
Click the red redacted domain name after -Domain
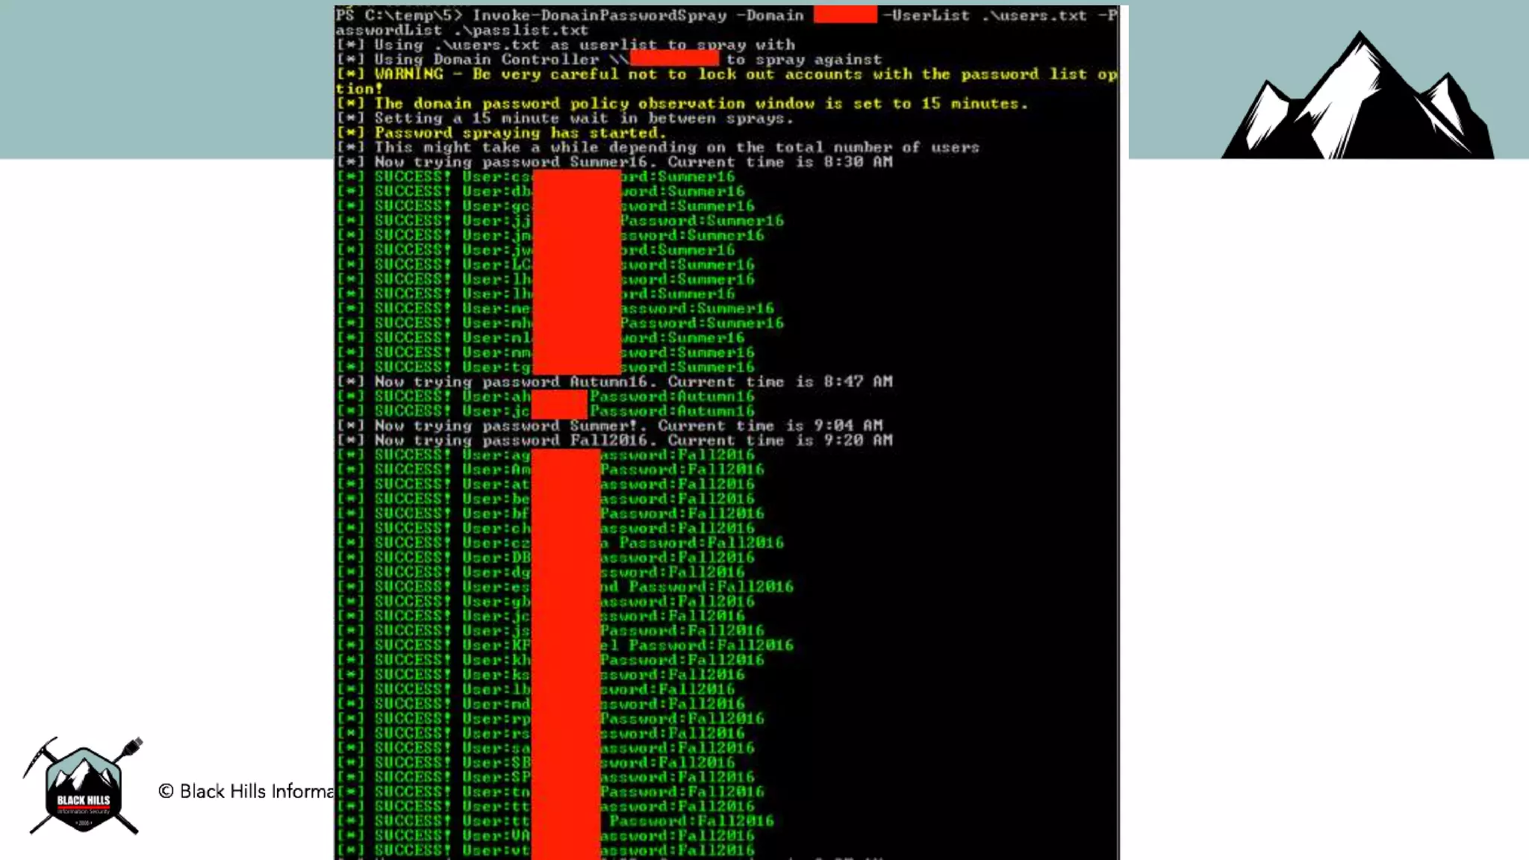844,15
